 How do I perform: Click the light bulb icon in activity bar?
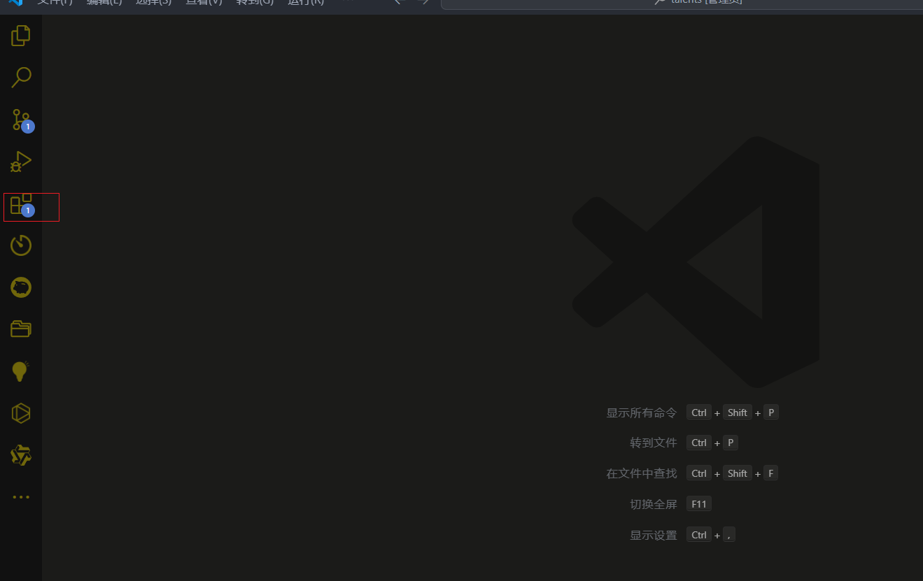click(x=21, y=371)
